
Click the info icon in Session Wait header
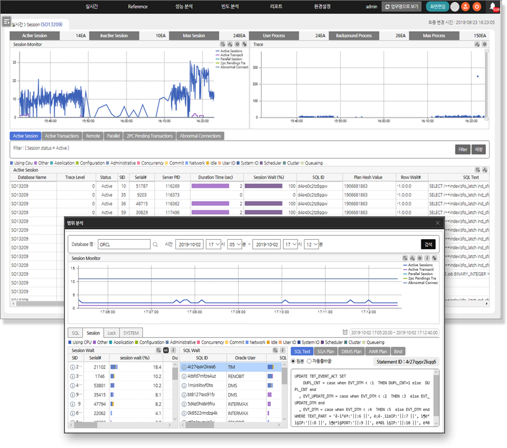[173, 350]
